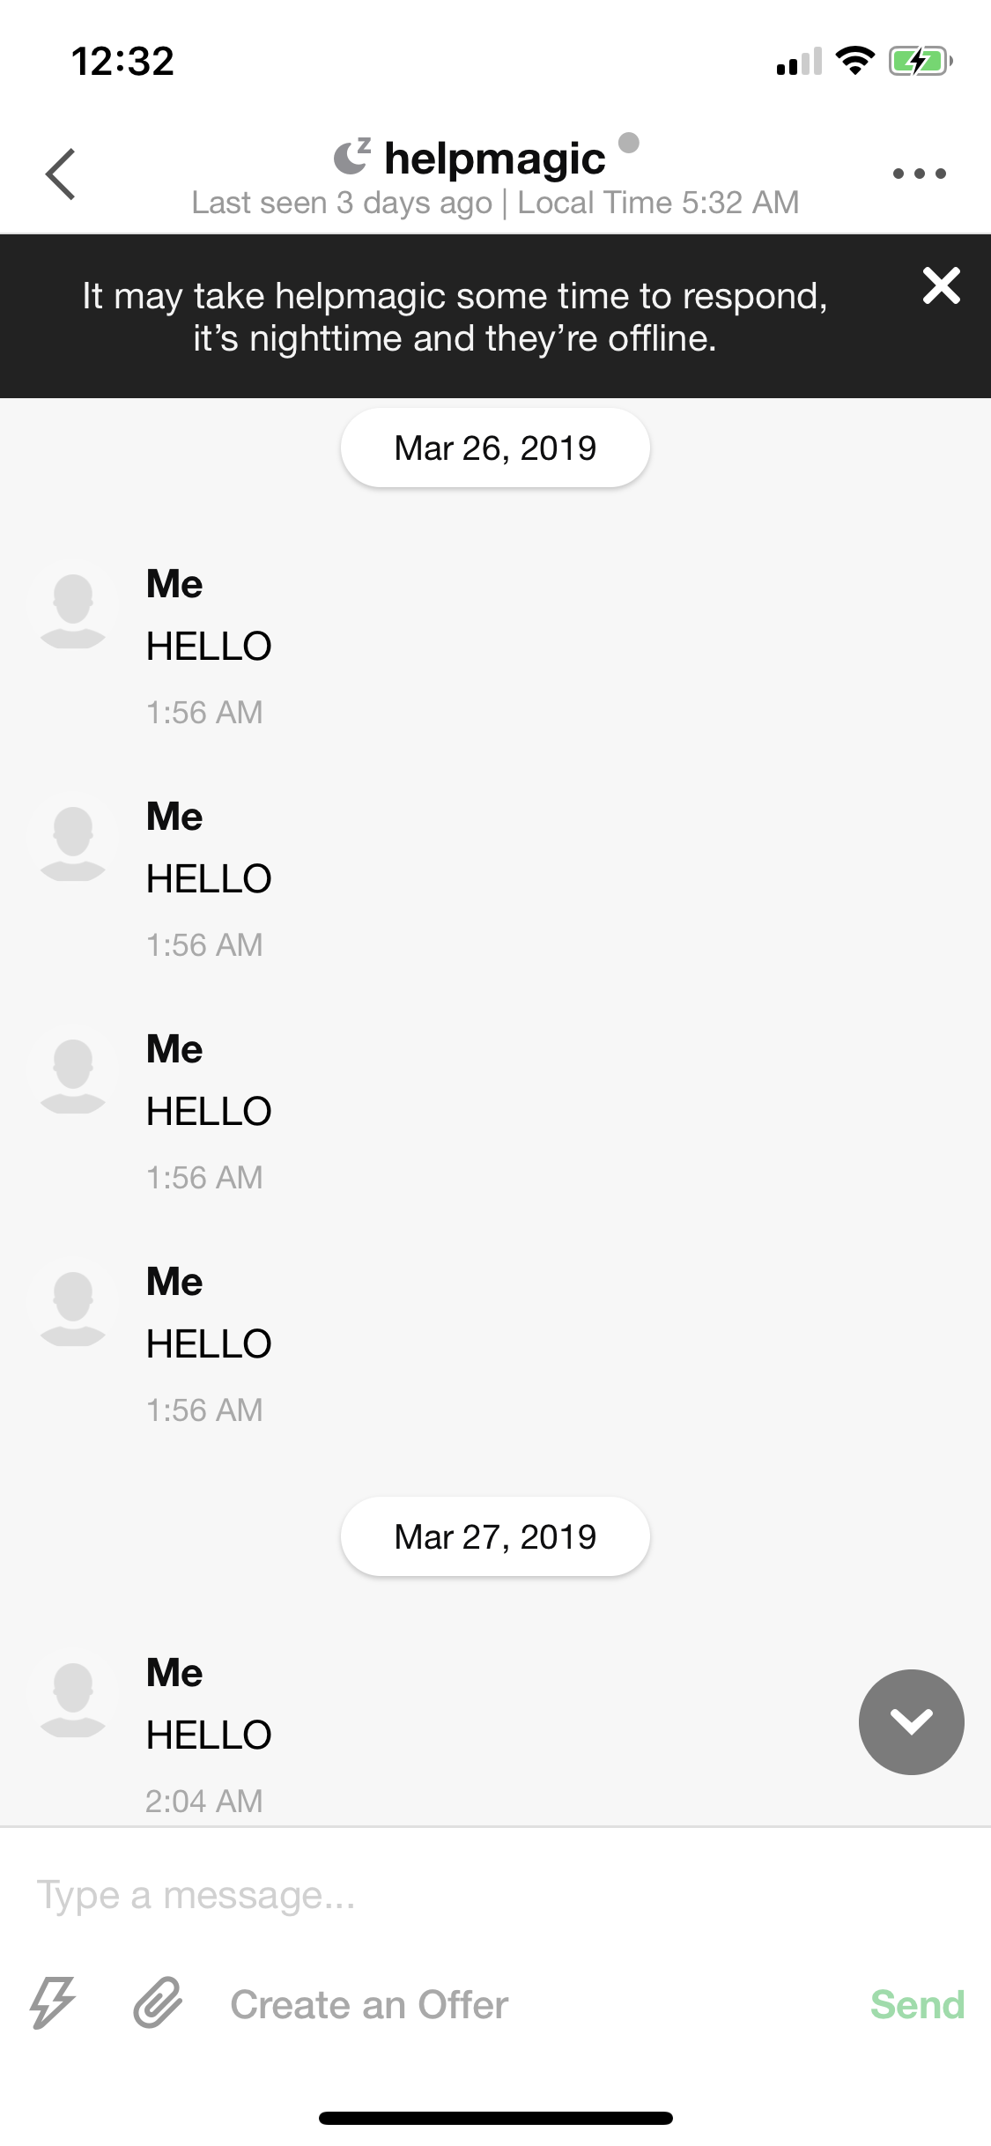
Task: Tap the Create an Offer button
Action: [x=369, y=2004]
